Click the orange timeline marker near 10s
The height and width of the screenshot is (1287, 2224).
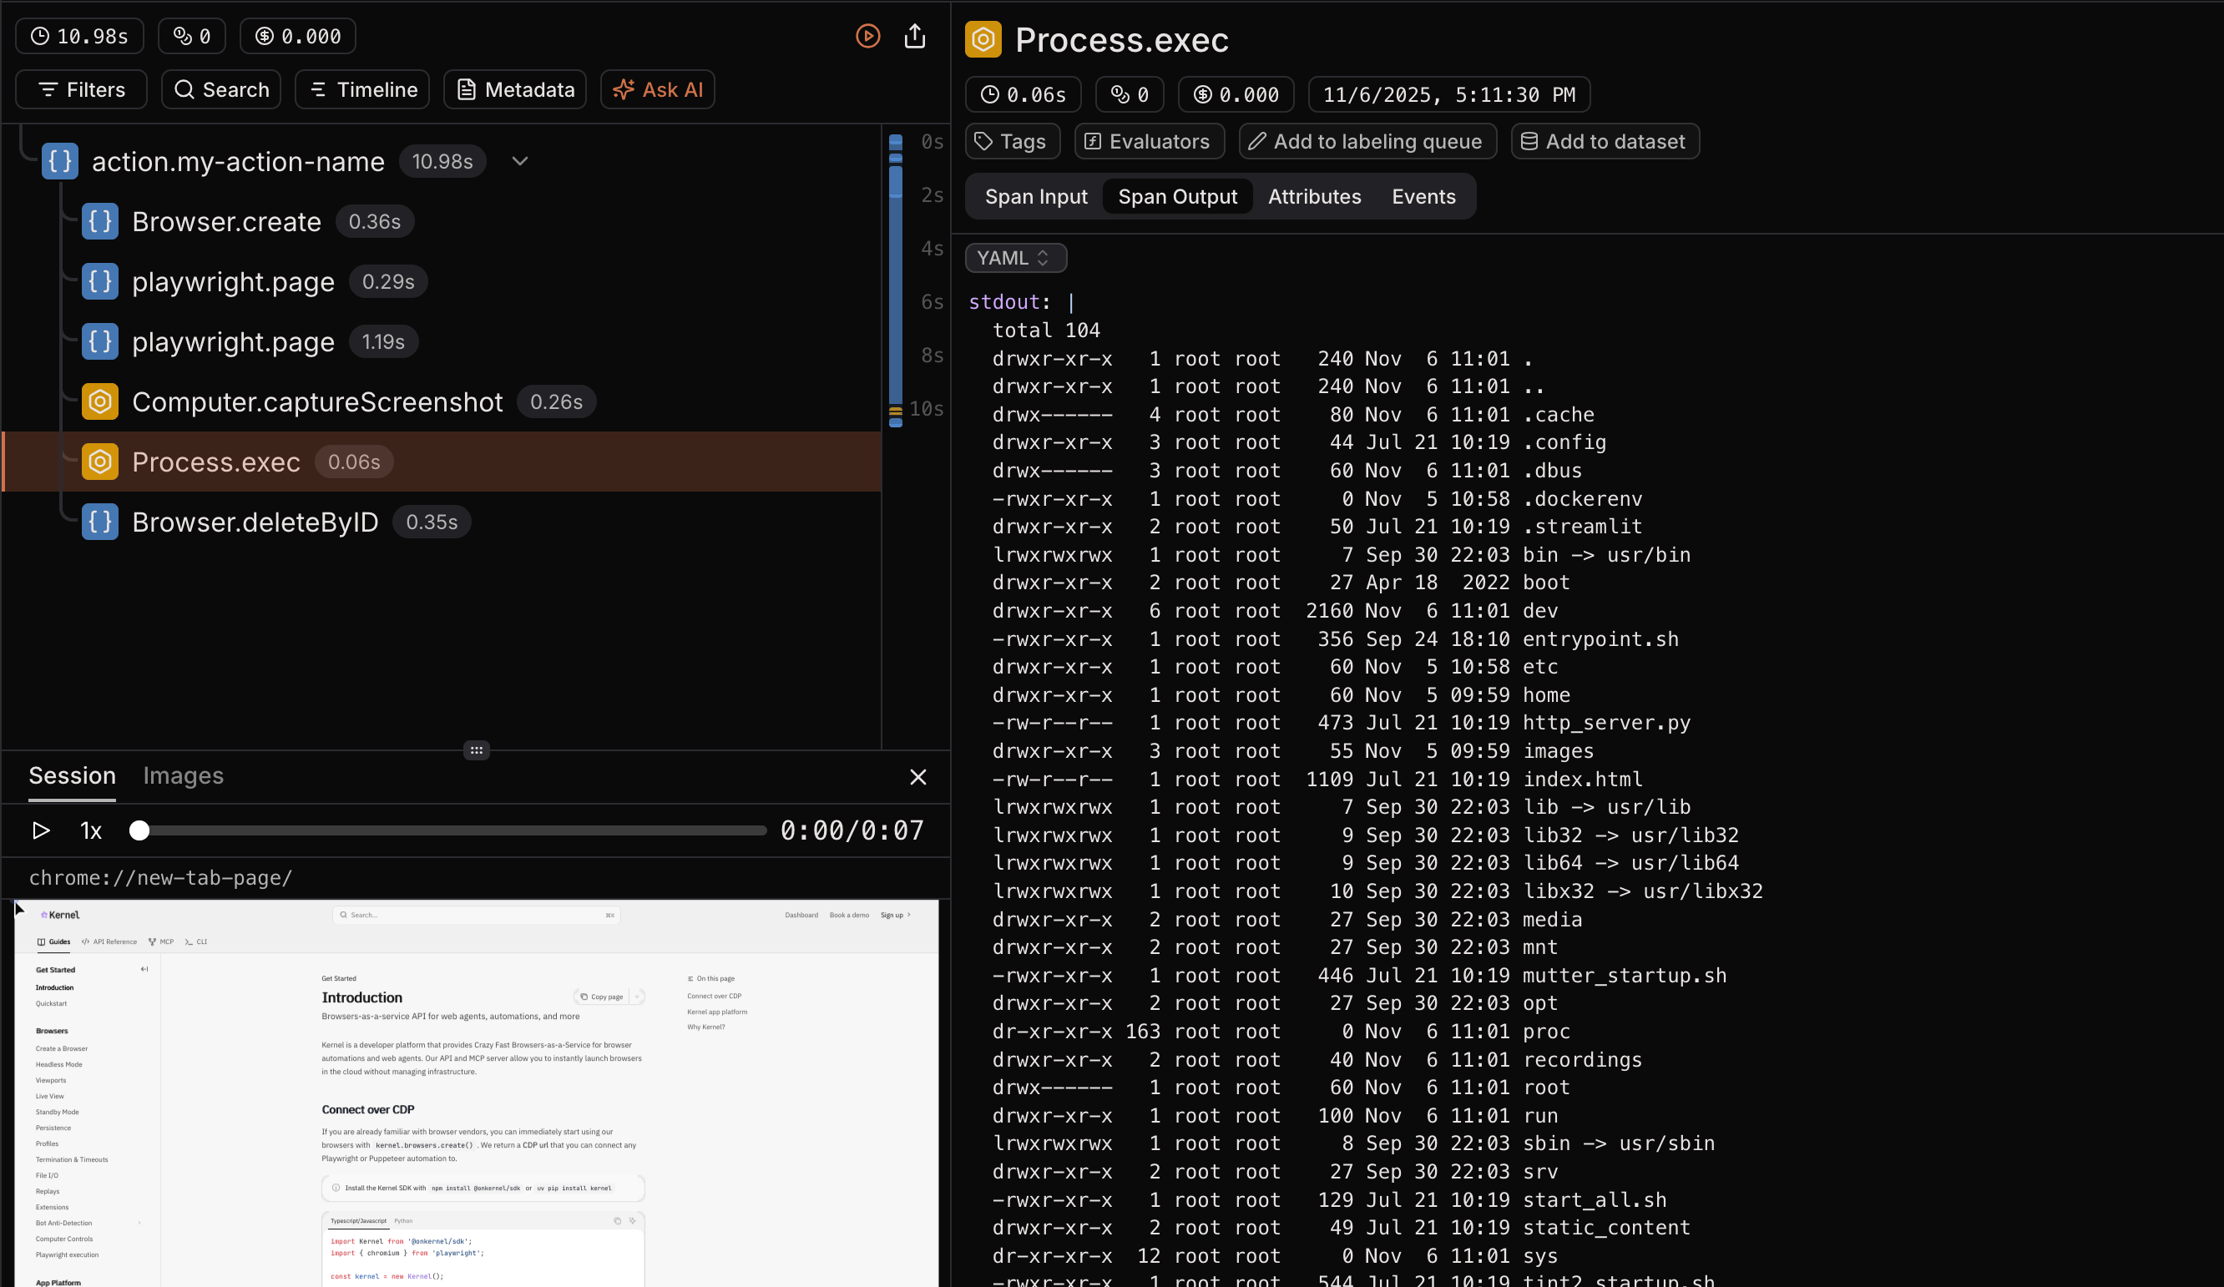[x=896, y=411]
